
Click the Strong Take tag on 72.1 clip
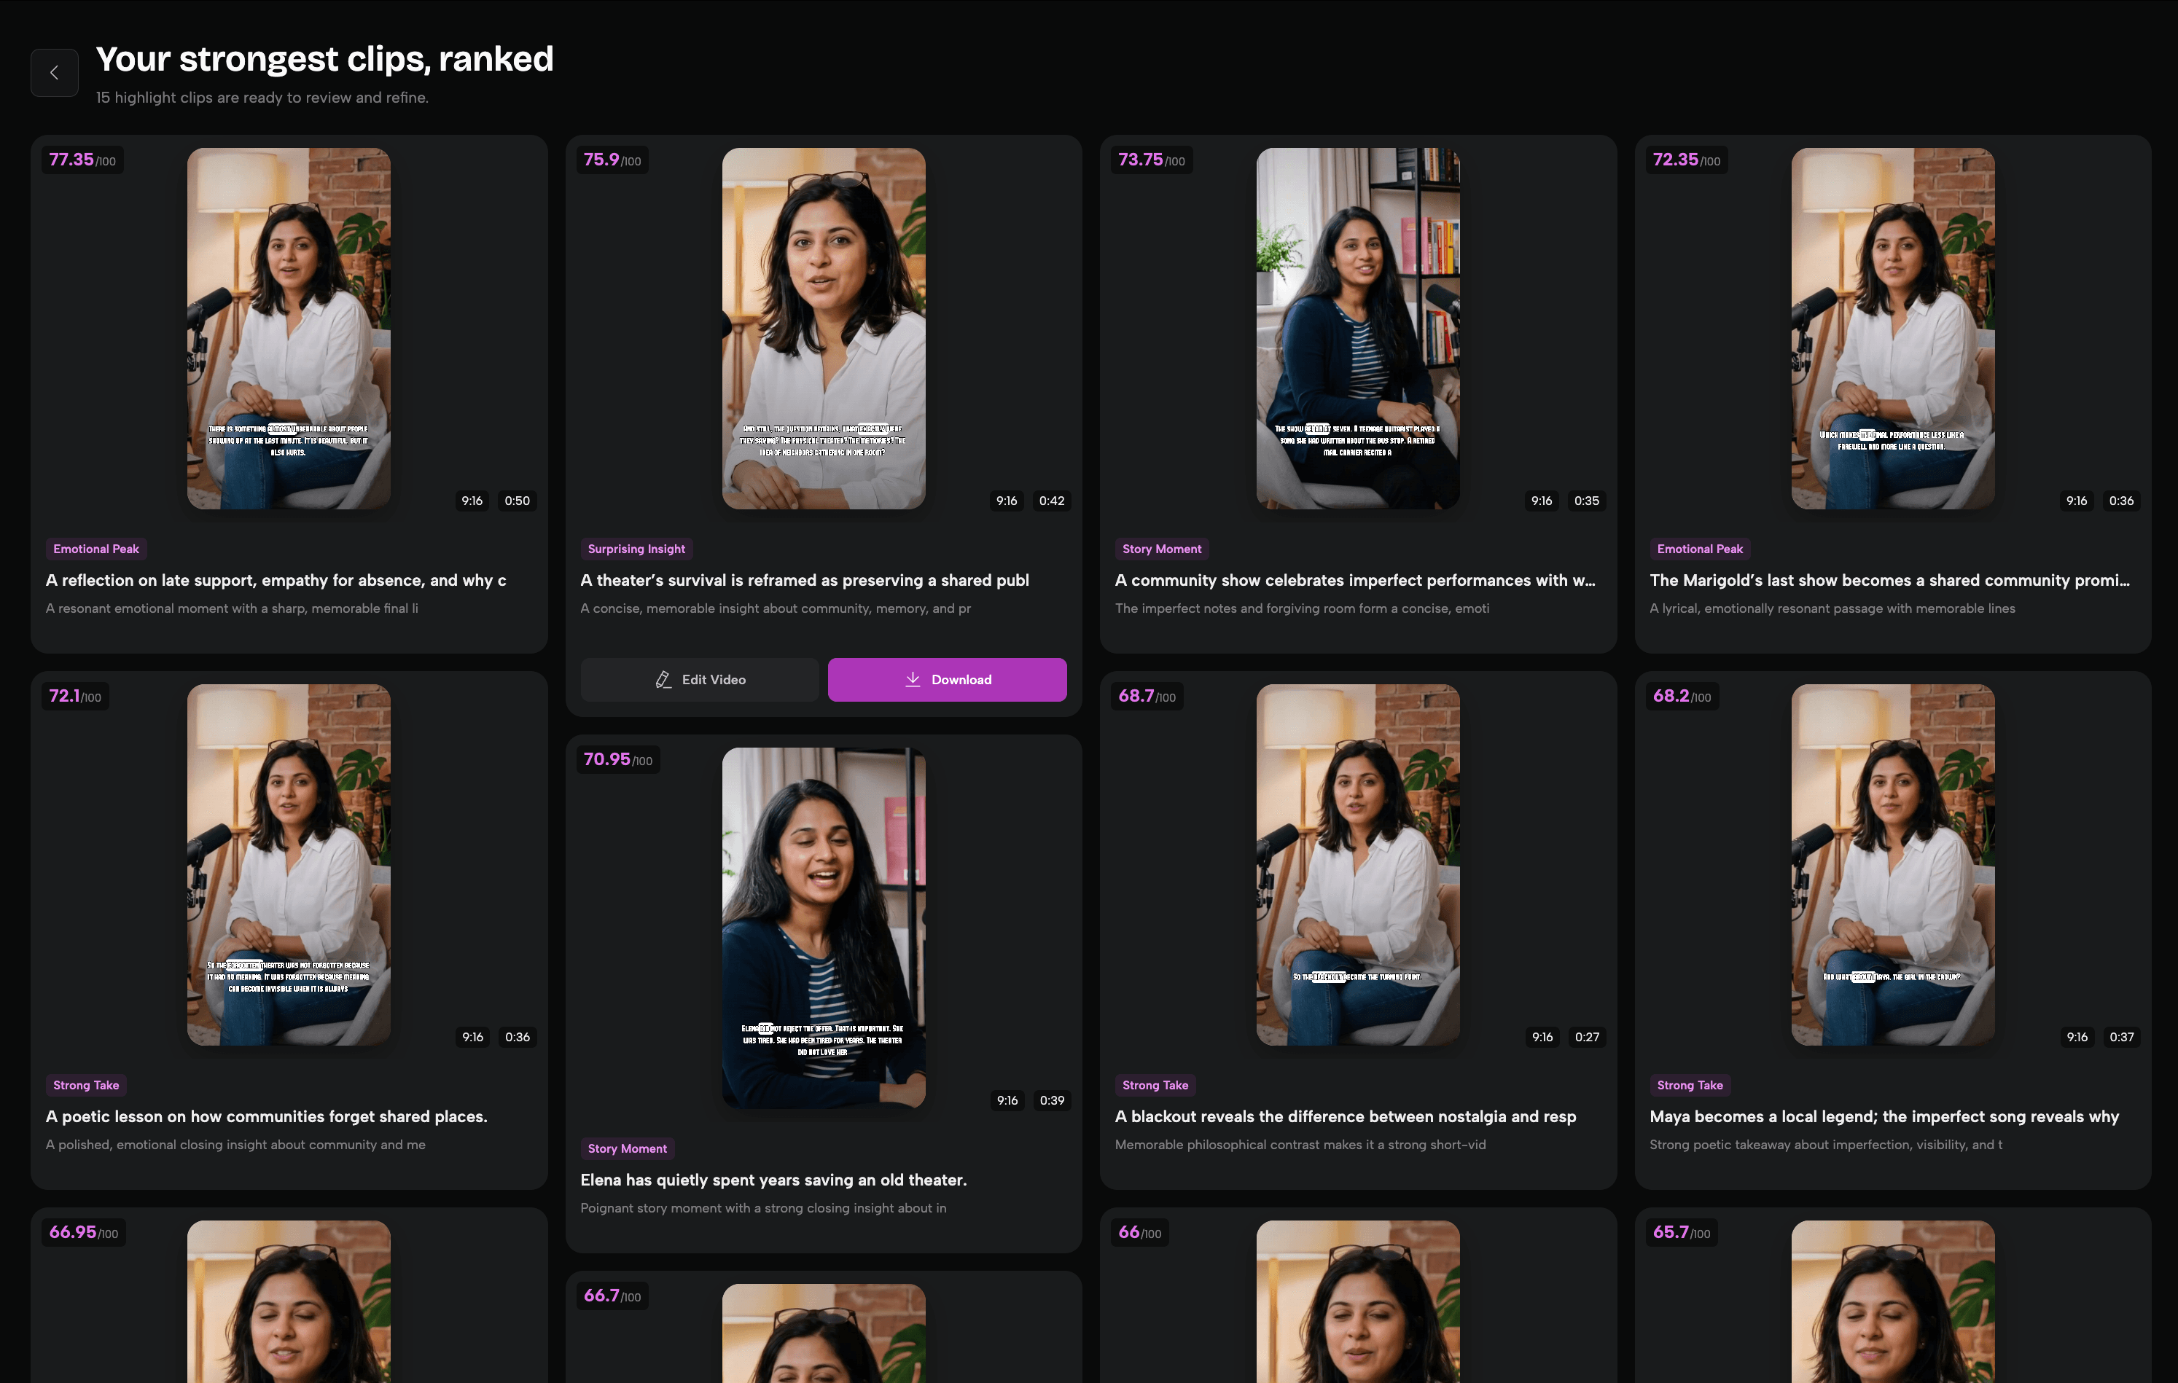[x=86, y=1085]
